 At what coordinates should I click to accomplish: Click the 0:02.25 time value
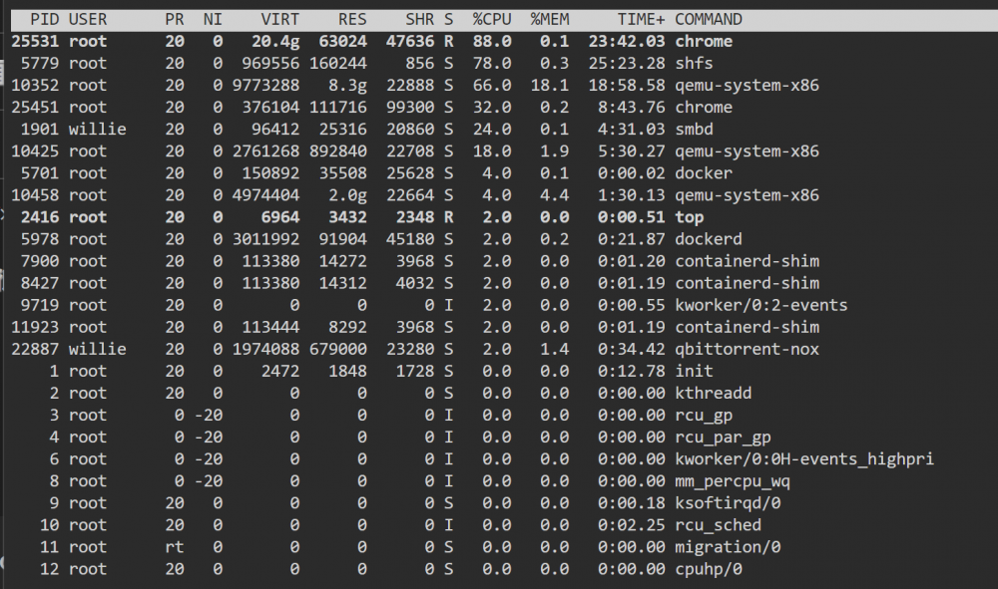click(632, 525)
